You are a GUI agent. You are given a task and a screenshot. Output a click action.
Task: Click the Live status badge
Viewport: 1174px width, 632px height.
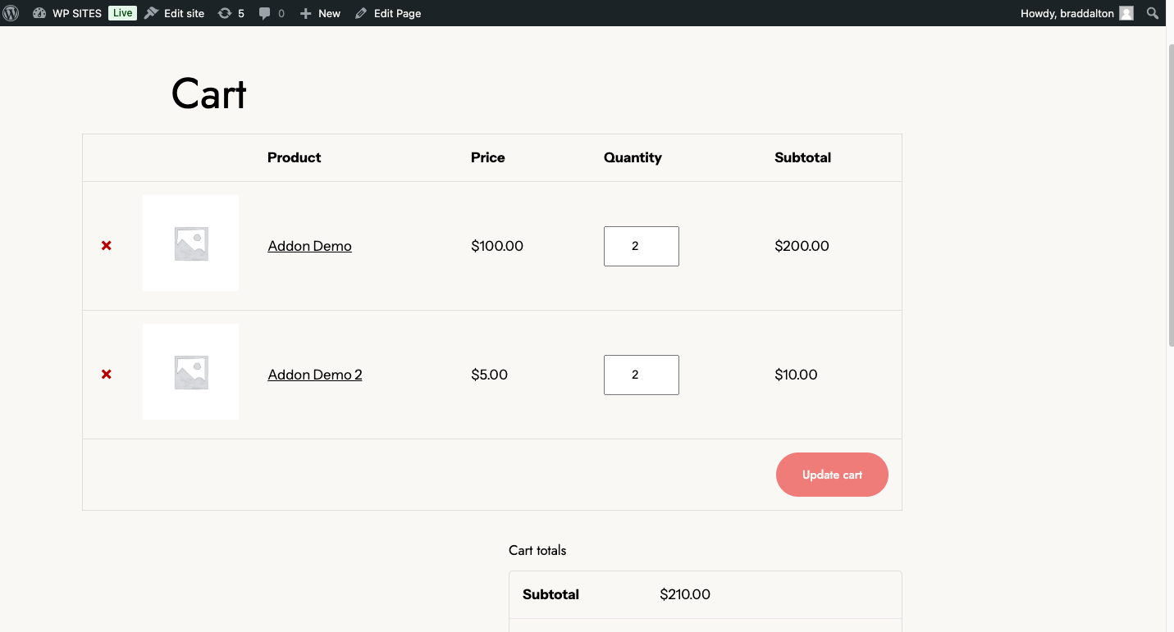click(122, 13)
